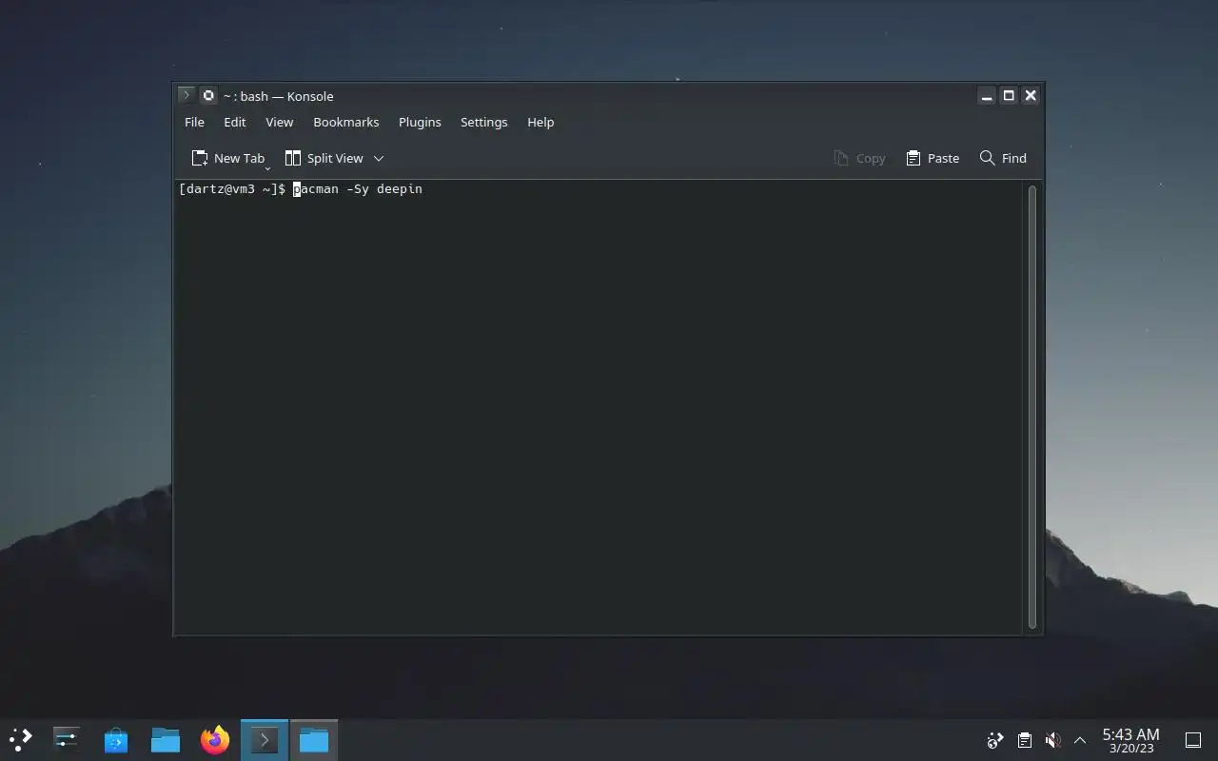
Task: Launch Discover software center from taskbar
Action: tap(116, 739)
